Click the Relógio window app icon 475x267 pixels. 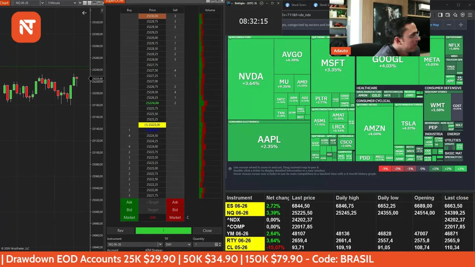tap(229, 3)
